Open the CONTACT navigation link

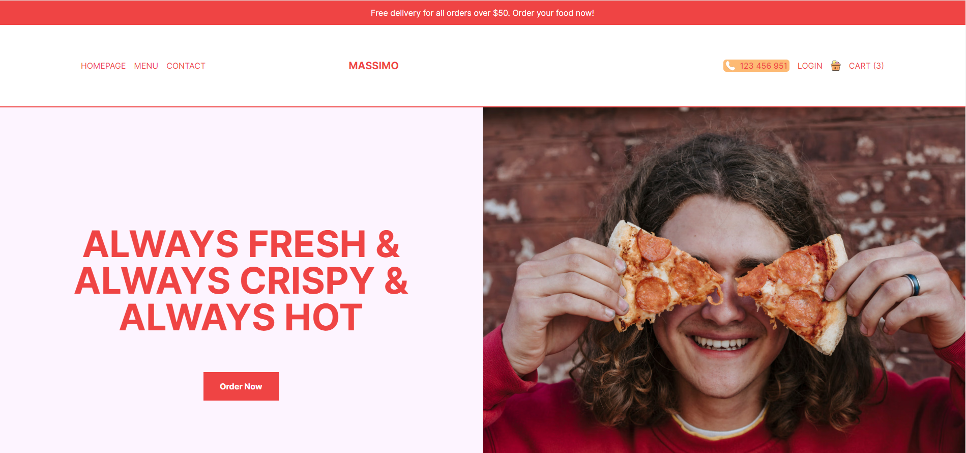(186, 66)
